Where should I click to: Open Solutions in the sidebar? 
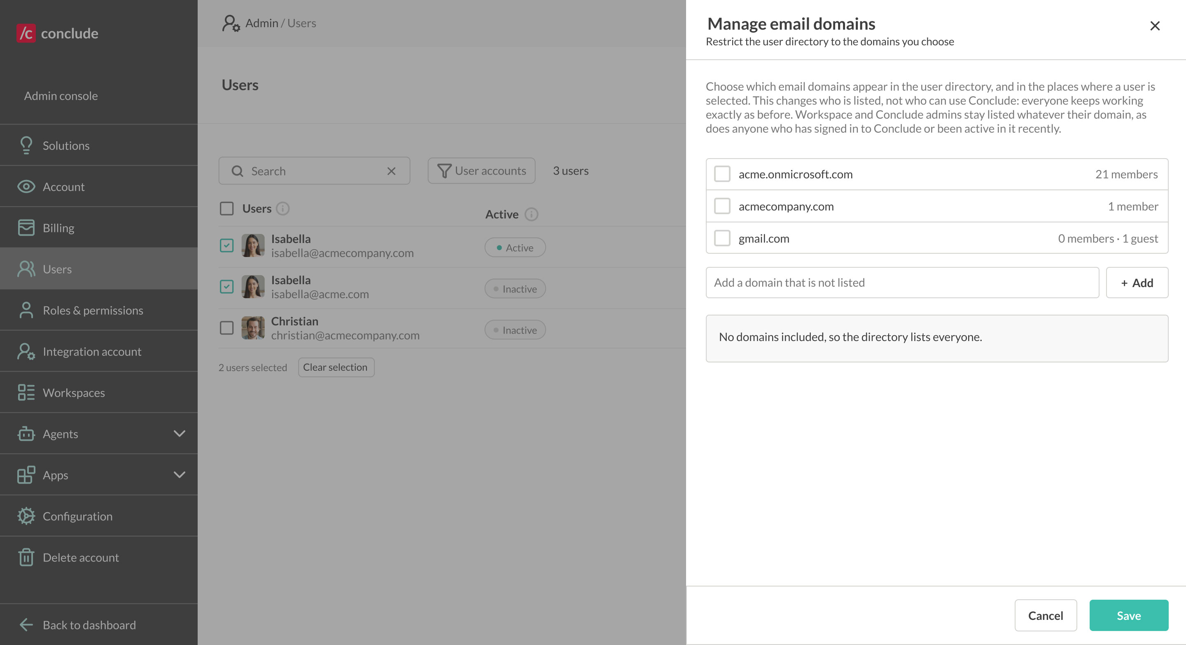[98, 145]
